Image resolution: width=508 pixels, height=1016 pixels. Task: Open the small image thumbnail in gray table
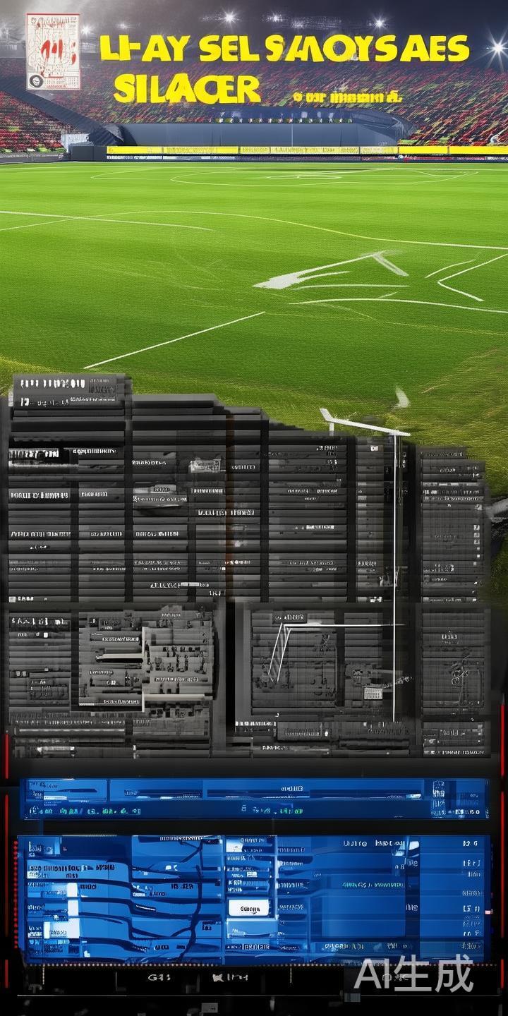point(205,464)
